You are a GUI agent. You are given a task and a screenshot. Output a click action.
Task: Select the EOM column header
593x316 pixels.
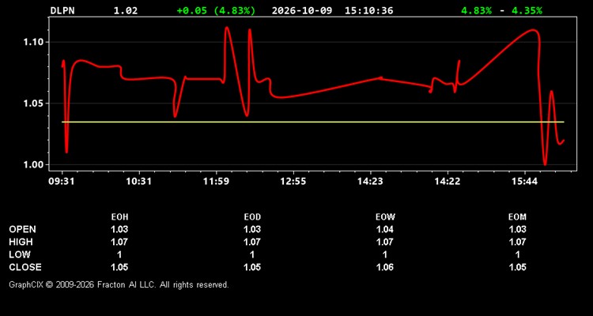click(517, 217)
